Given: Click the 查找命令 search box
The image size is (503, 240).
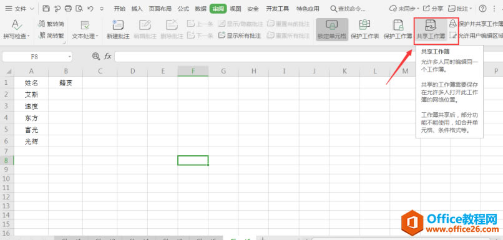Looking at the screenshot, I should (348, 9).
